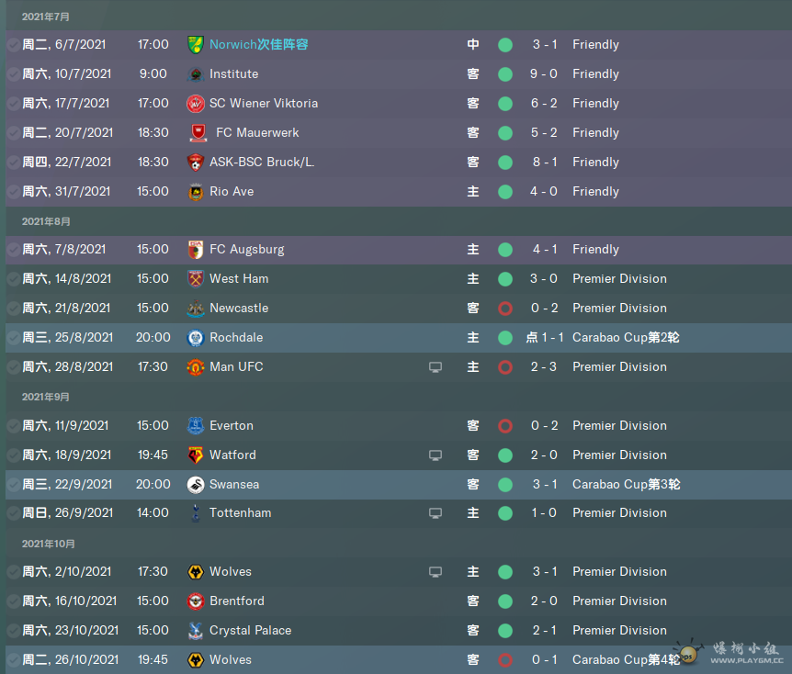
Task: Toggle the check mark beside 2/10/2021 fixture
Action: 13,571
